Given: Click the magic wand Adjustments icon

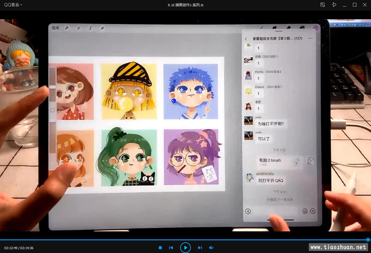Looking at the screenshot, I should tap(79, 28).
